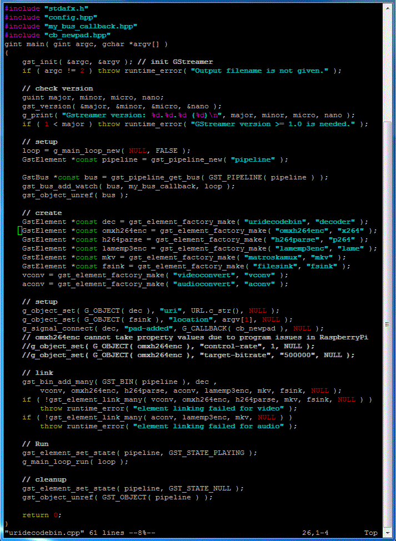Viewport: 396px width, 541px height.
Task: Click the 'gst_version(' call line
Action: (x=122, y=106)
